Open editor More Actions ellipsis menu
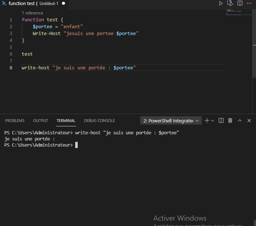Image resolution: width=256 pixels, height=226 pixels. 249,3
